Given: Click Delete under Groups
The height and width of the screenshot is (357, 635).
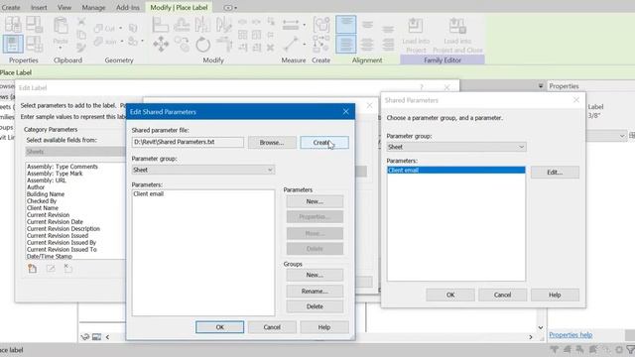Looking at the screenshot, I should click(x=315, y=306).
